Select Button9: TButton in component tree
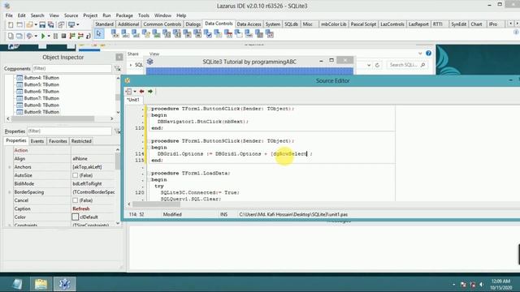The image size is (520, 292). point(41,112)
